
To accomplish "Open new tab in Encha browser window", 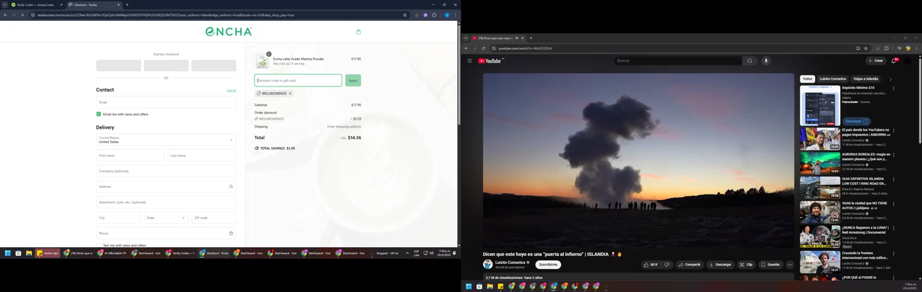I will pos(127,5).
